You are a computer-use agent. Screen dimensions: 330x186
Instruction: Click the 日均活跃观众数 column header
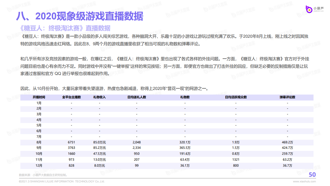point(236,97)
